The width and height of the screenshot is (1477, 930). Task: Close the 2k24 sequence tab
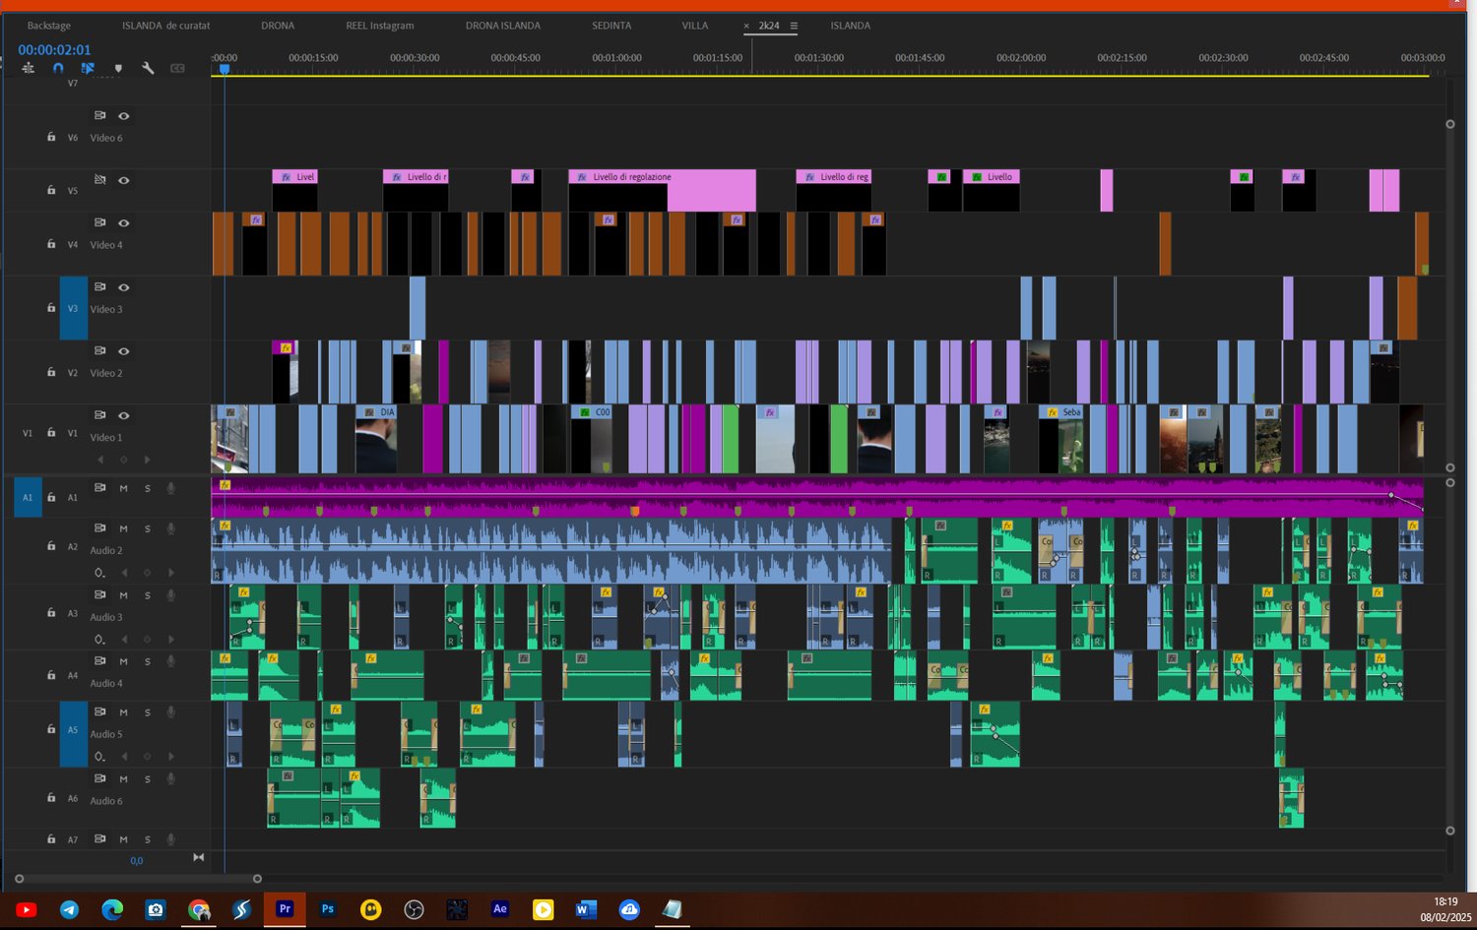(746, 26)
